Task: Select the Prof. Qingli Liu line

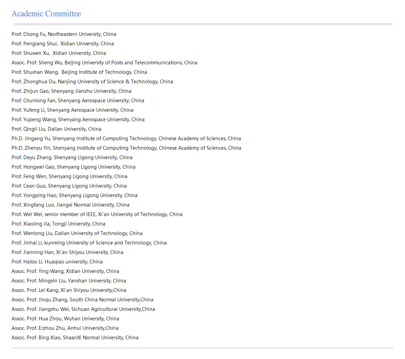Action: (56, 129)
